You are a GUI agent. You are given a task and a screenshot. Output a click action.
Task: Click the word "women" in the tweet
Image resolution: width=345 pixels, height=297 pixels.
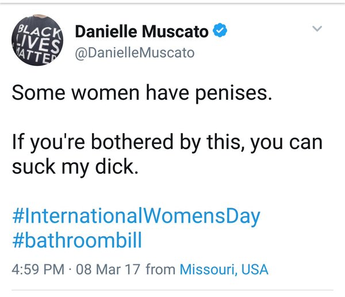[x=86, y=93]
